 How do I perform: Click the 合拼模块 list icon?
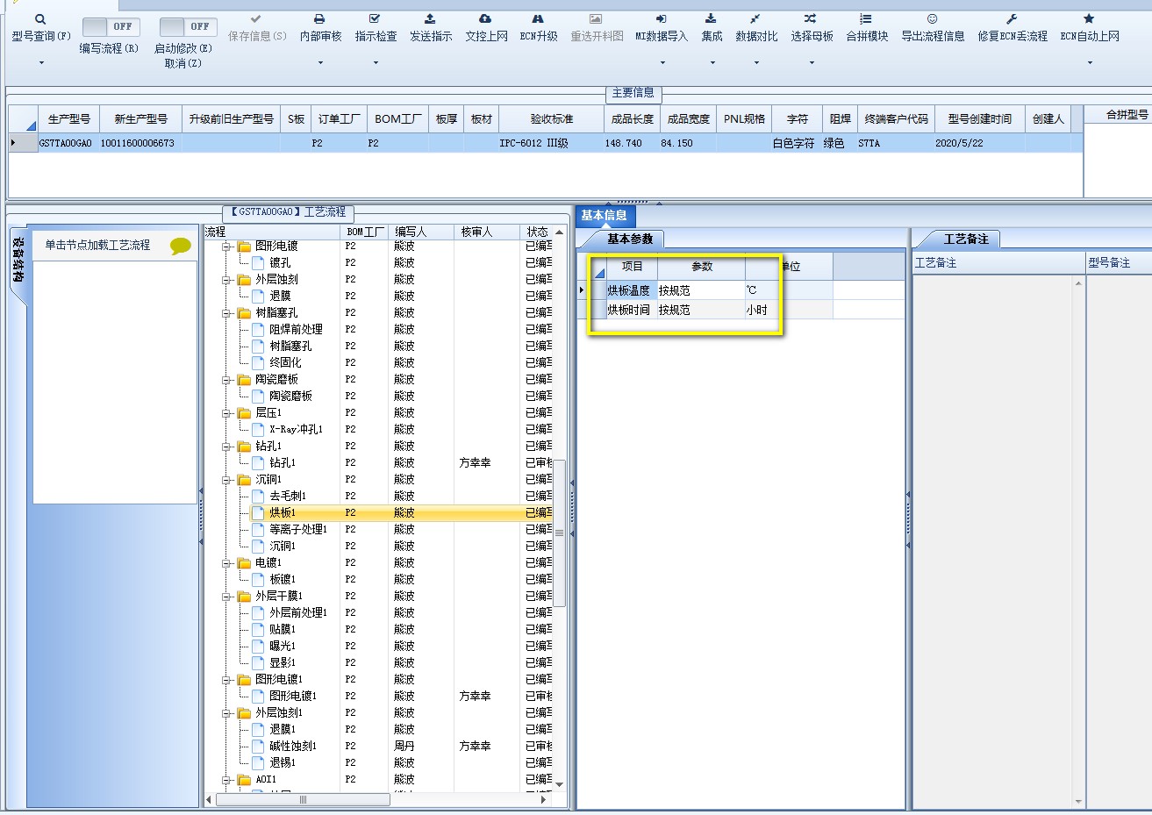pos(866,18)
